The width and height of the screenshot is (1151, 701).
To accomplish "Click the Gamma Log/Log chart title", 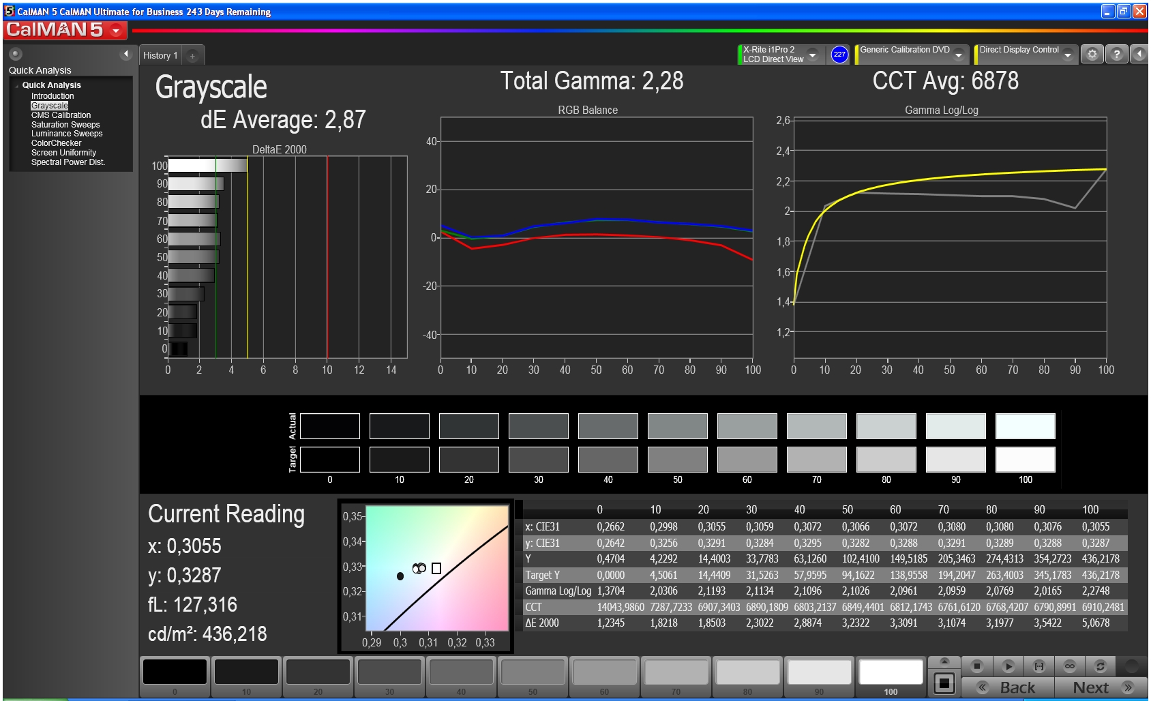I will coord(942,110).
